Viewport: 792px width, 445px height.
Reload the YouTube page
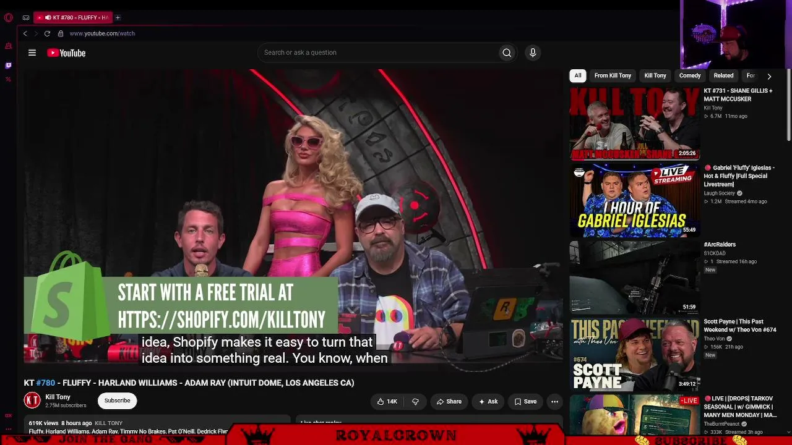point(47,33)
